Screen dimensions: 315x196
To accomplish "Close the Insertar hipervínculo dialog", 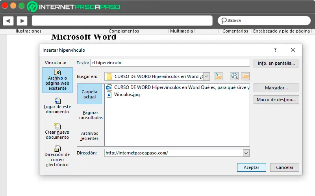I will tap(293, 50).
